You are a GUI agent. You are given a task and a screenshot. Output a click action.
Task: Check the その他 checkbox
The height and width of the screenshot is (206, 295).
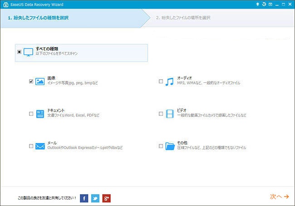(161, 146)
